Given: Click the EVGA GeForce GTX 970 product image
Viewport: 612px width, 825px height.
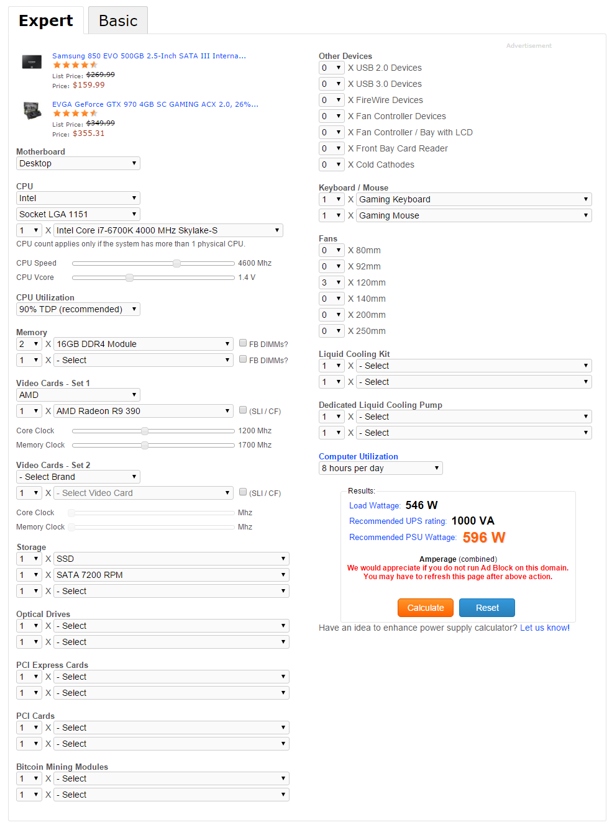Looking at the screenshot, I should (32, 110).
